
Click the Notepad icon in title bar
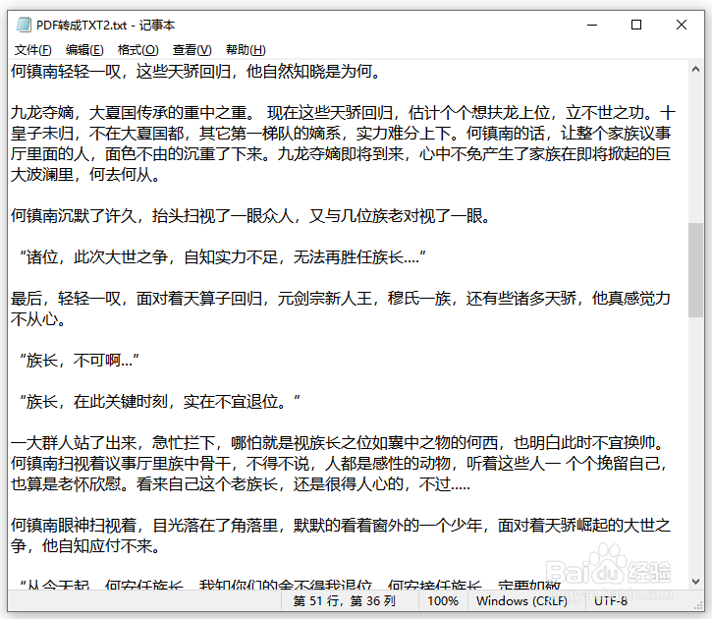coord(24,25)
